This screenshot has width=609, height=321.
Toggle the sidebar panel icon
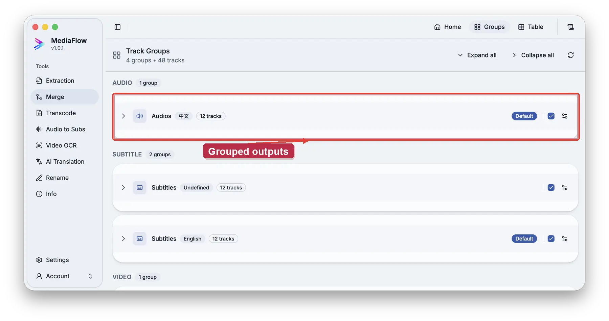tap(117, 27)
